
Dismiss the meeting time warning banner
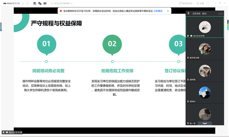pos(168,11)
